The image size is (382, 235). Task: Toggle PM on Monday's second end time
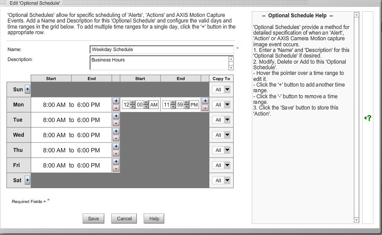194,105
